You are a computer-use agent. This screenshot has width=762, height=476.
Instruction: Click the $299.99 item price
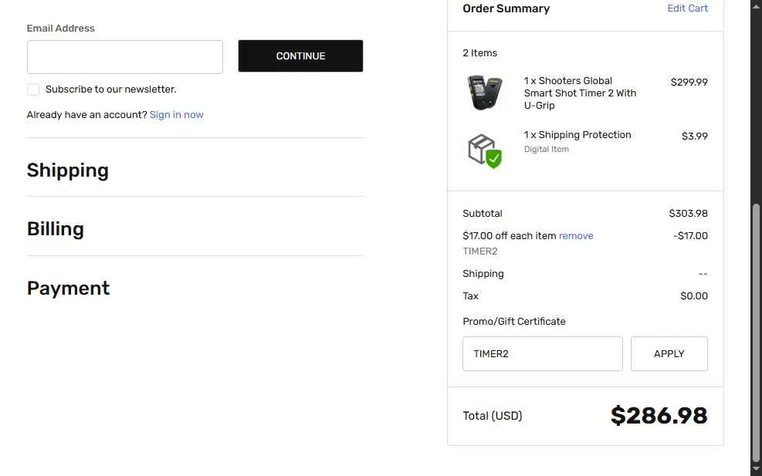click(x=689, y=82)
